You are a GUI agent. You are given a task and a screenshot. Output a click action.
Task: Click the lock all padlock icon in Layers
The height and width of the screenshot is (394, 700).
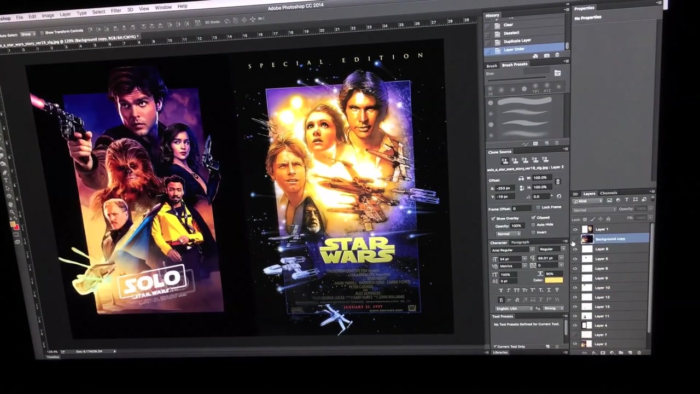tap(608, 219)
